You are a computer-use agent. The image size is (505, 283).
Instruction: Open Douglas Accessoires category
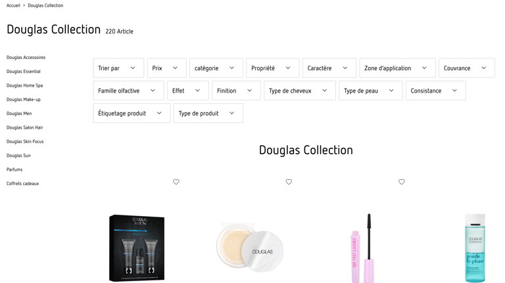pos(26,58)
